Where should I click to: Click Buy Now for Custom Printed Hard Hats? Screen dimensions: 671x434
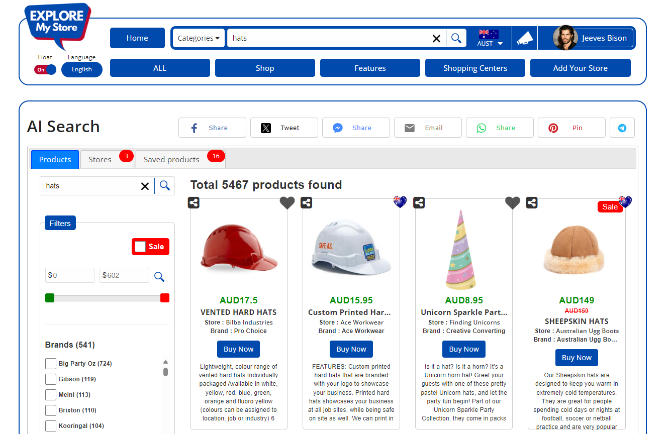point(351,349)
